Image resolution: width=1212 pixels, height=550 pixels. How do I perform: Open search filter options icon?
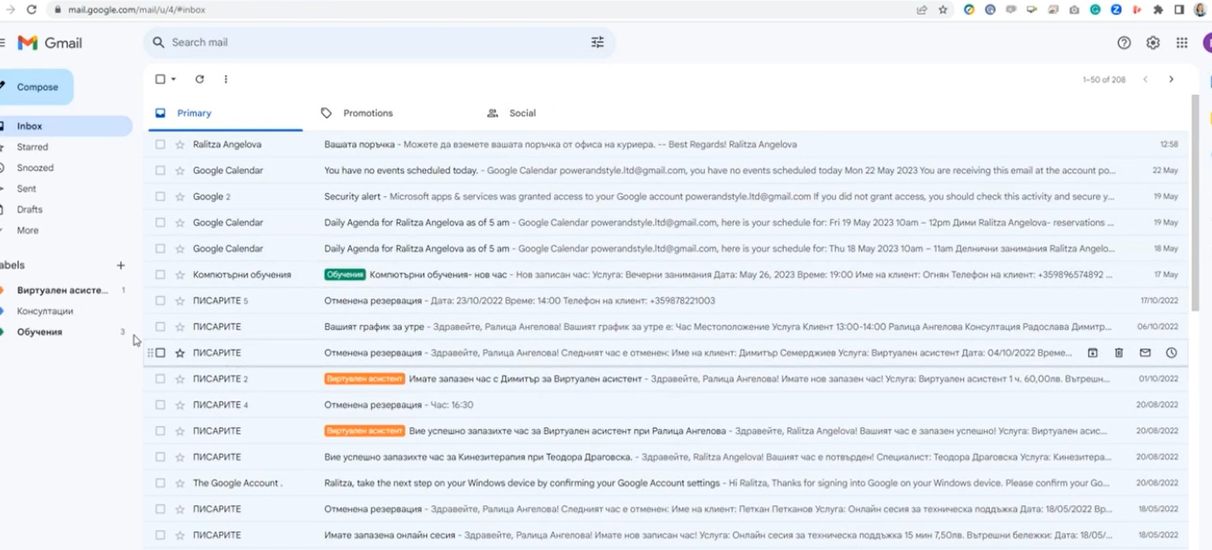(597, 42)
